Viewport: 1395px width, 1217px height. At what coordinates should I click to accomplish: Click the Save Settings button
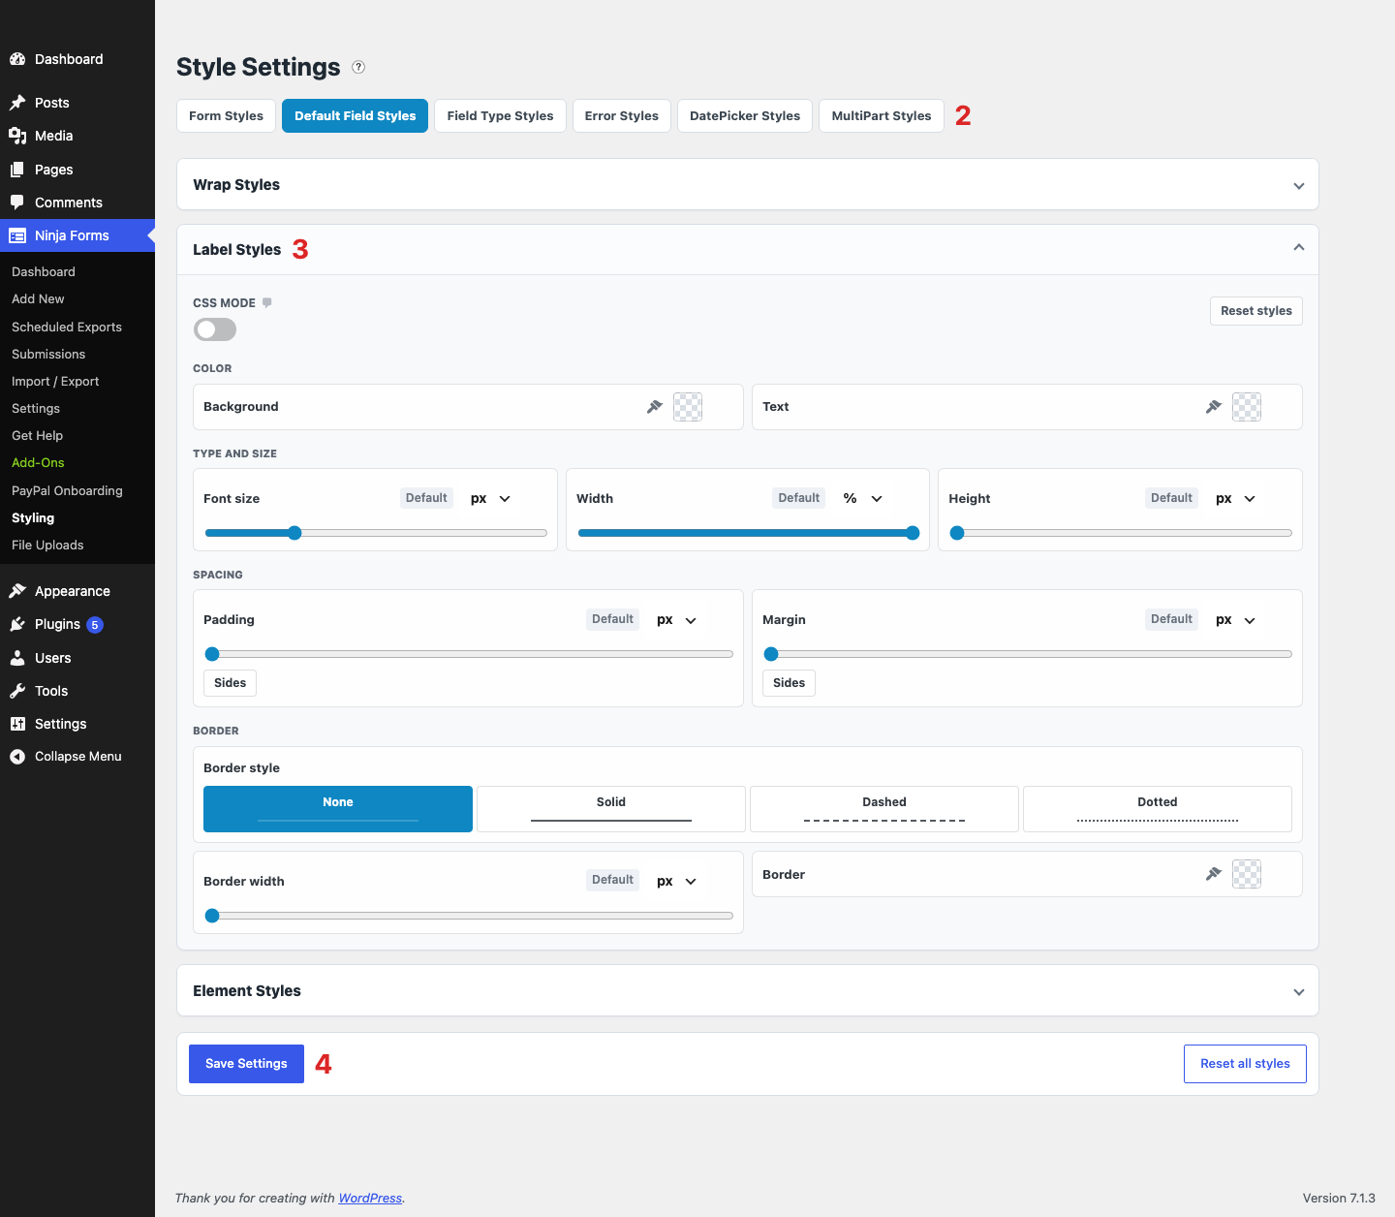click(246, 1064)
